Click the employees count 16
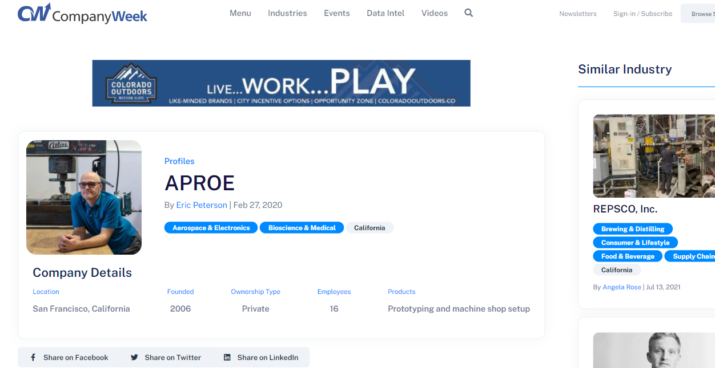Viewport: 715px width, 368px height. [x=334, y=309]
